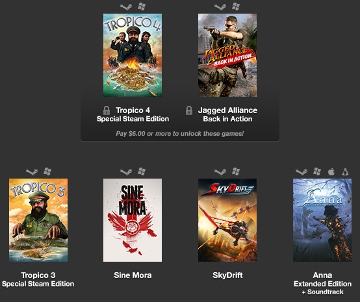Select the Tropico 3 cover image
Image resolution: width=360 pixels, height=302 pixels.
tap(38, 220)
